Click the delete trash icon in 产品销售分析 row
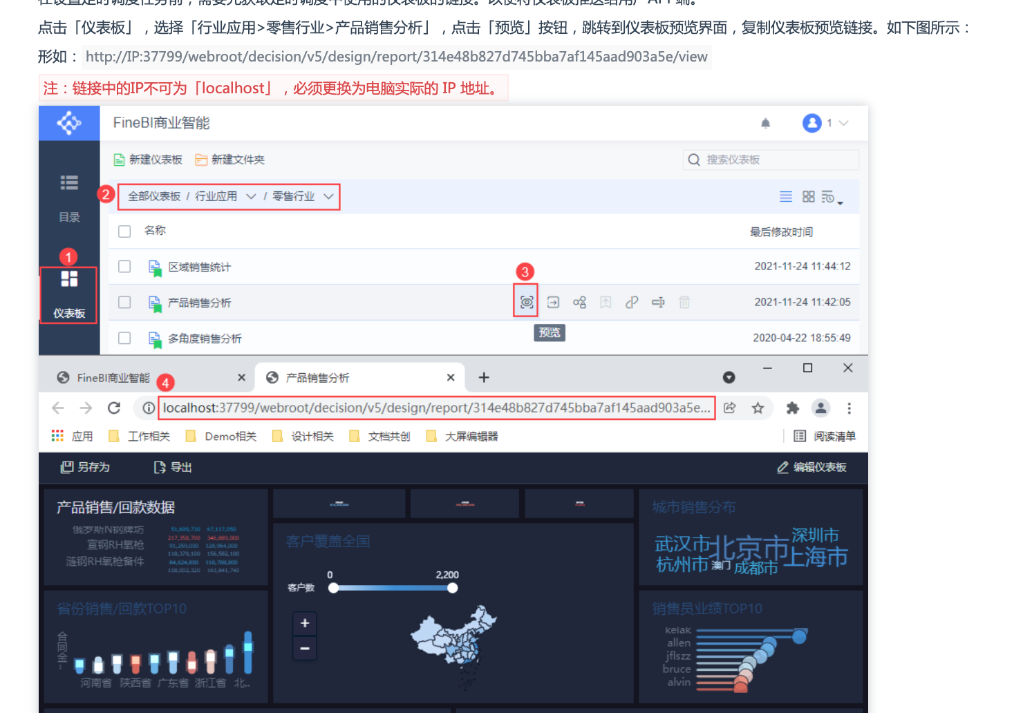 (684, 302)
